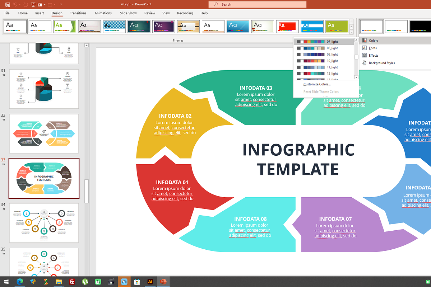
Task: Open FileZilla from taskbar
Action: tap(72, 282)
